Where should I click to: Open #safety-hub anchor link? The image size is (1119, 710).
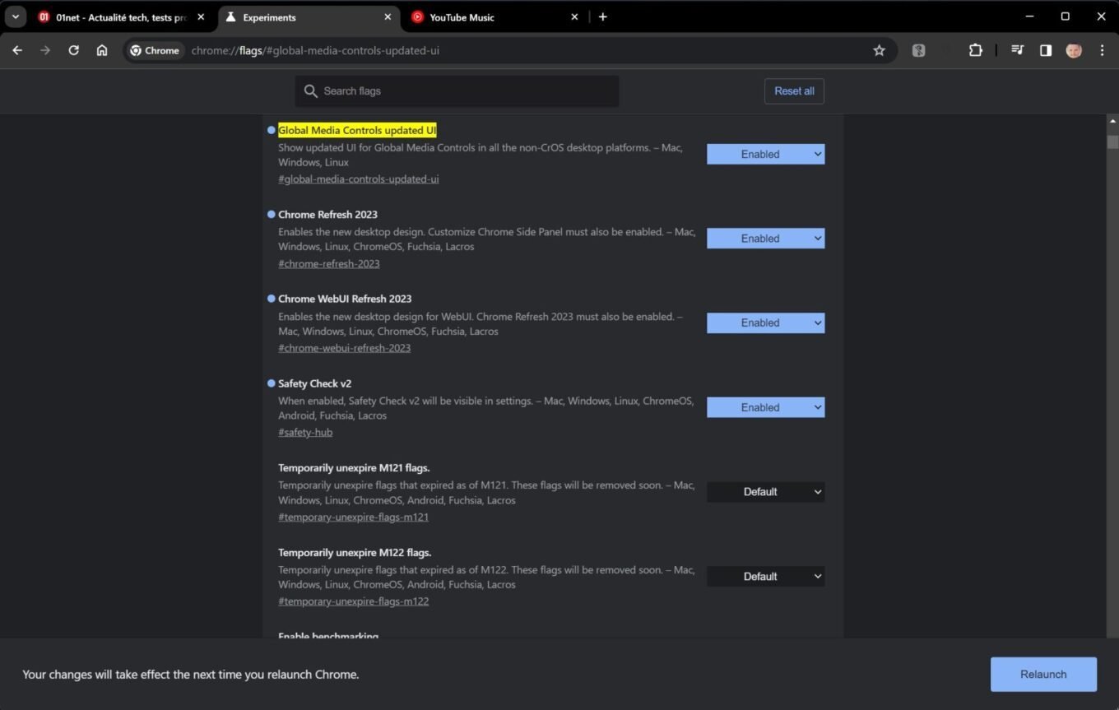pyautogui.click(x=305, y=433)
